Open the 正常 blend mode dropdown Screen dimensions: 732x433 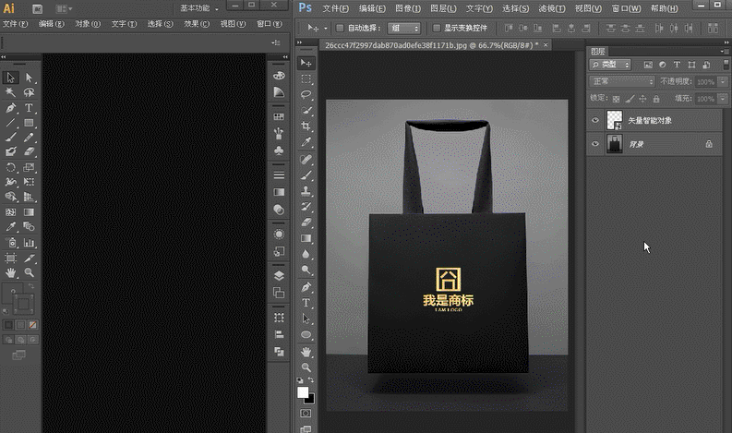(x=622, y=81)
